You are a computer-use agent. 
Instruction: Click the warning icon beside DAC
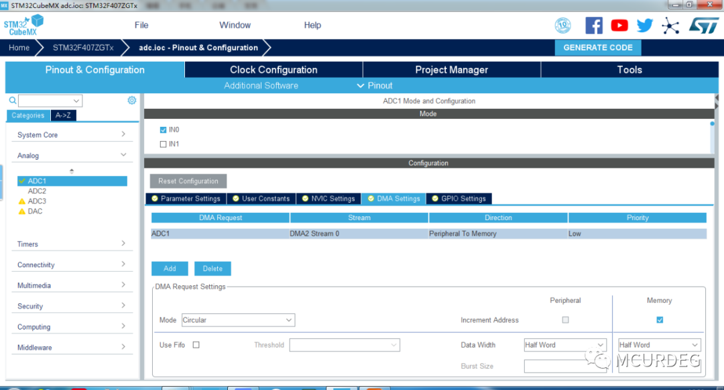tap(21, 211)
